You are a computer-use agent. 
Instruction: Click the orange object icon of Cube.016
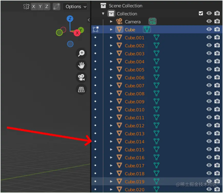(119, 157)
